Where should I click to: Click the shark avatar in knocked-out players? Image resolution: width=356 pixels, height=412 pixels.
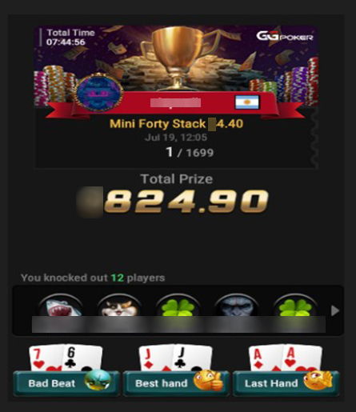(x=61, y=306)
